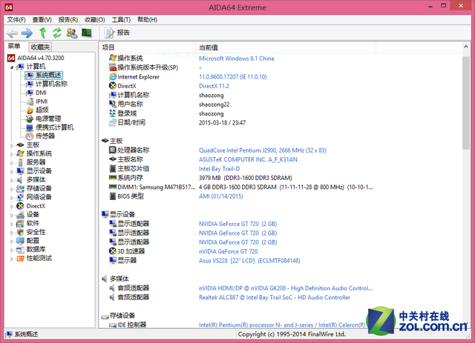475x343 pixels.
Task: Click the scrollbar up arrow
Action: (466, 47)
